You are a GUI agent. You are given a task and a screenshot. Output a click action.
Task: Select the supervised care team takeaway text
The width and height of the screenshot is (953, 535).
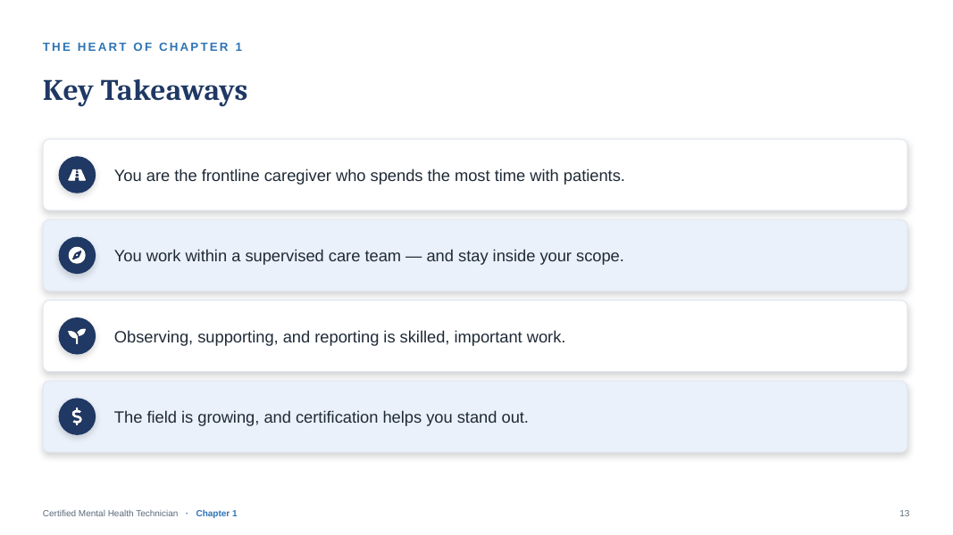coord(369,256)
